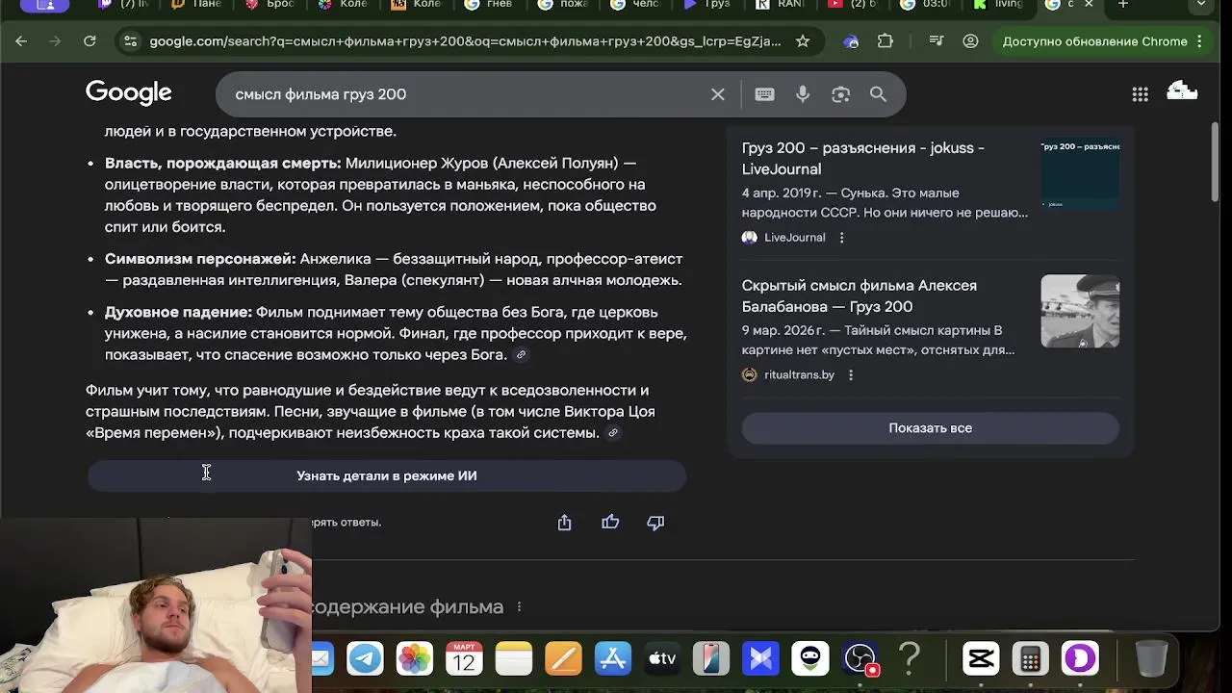1232x693 pixels.
Task: View site information icon in address bar
Action: [130, 41]
